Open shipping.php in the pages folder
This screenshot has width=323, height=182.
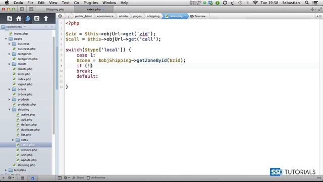click(26, 165)
